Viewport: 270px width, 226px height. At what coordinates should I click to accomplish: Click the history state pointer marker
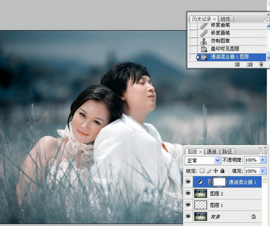click(198, 58)
